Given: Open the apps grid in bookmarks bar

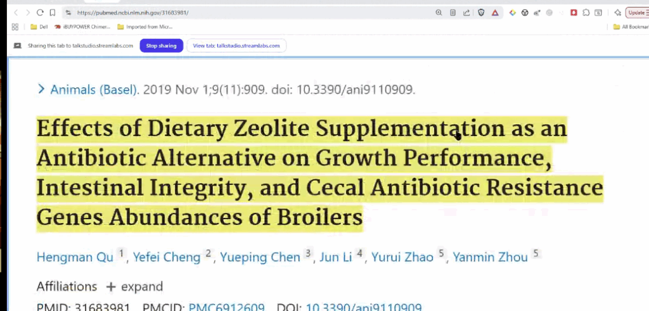Looking at the screenshot, I should coord(15,27).
